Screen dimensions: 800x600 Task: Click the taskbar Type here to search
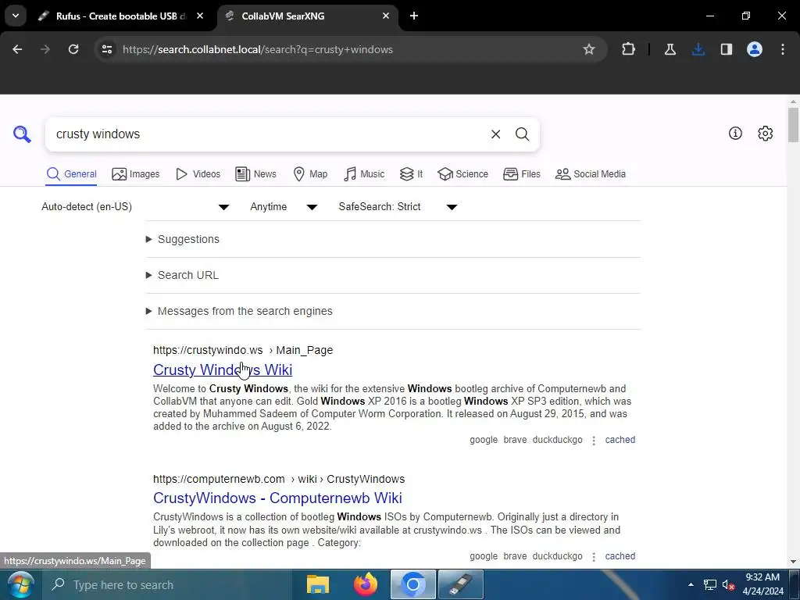[167, 584]
